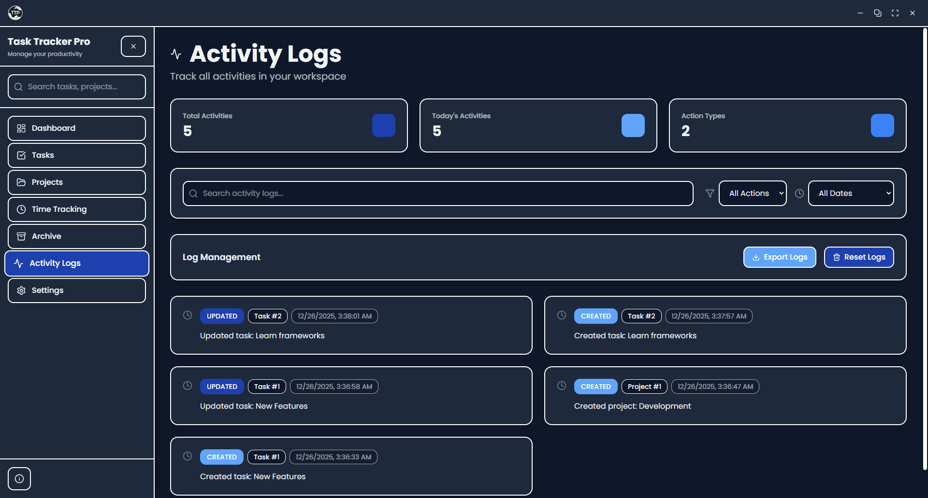Screen dimensions: 928x498
Task: Open the All Dates dropdown
Action: [x=850, y=193]
